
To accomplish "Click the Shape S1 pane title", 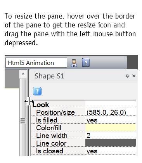I will 49,76.
